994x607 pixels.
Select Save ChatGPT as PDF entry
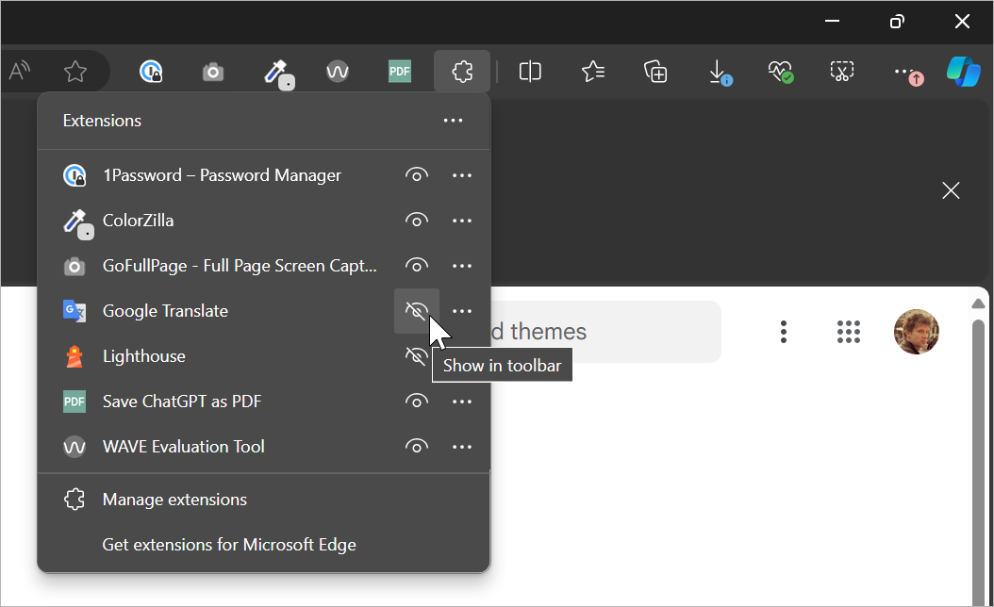pos(182,402)
